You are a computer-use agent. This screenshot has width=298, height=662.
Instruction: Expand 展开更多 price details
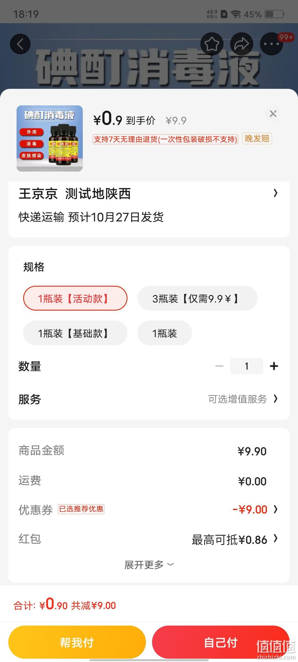149,565
